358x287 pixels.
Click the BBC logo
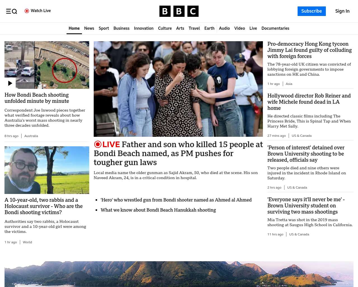pyautogui.click(x=179, y=11)
